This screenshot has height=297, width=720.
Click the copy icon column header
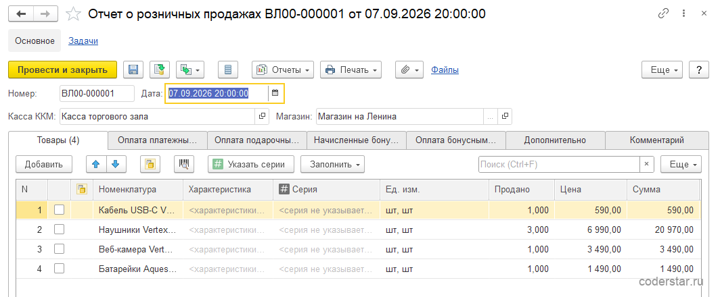[82, 189]
